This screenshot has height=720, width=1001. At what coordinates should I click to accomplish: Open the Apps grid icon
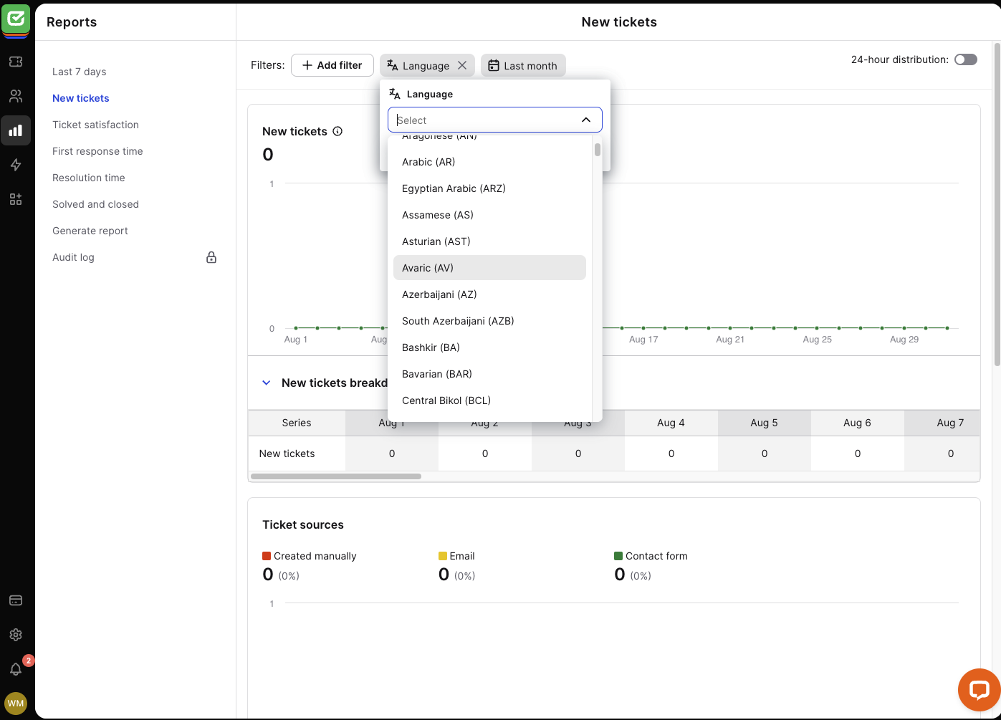[x=16, y=199]
